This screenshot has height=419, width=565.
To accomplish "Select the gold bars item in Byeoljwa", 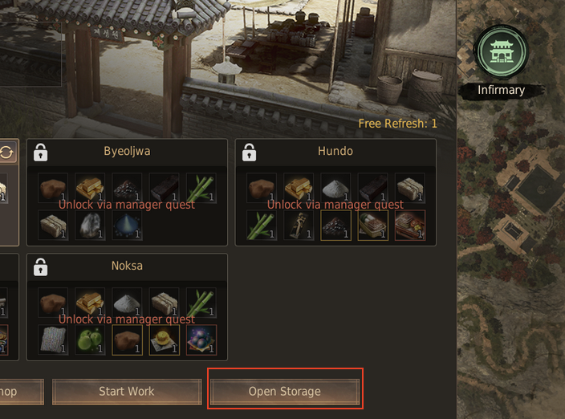I will point(90,188).
